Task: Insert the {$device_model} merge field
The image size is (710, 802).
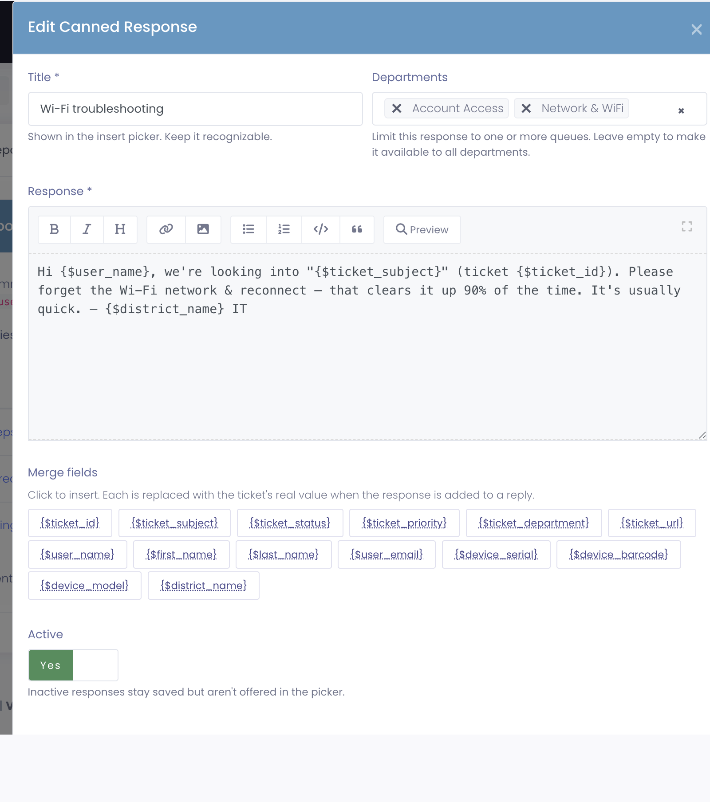Action: coord(85,586)
